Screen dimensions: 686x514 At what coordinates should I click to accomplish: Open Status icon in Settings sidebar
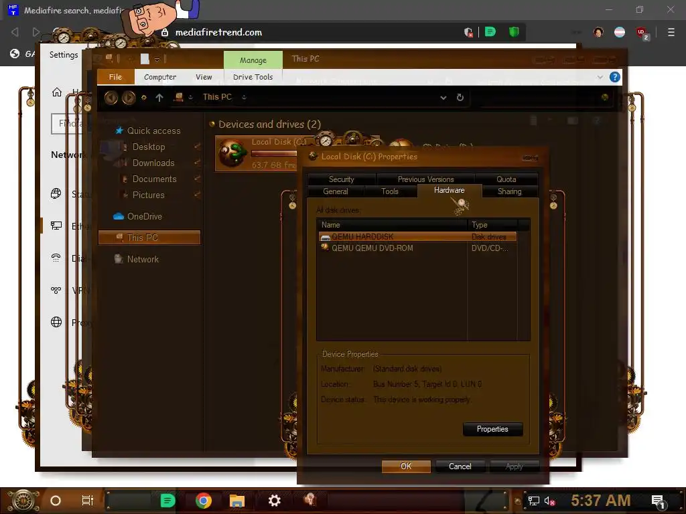click(56, 193)
